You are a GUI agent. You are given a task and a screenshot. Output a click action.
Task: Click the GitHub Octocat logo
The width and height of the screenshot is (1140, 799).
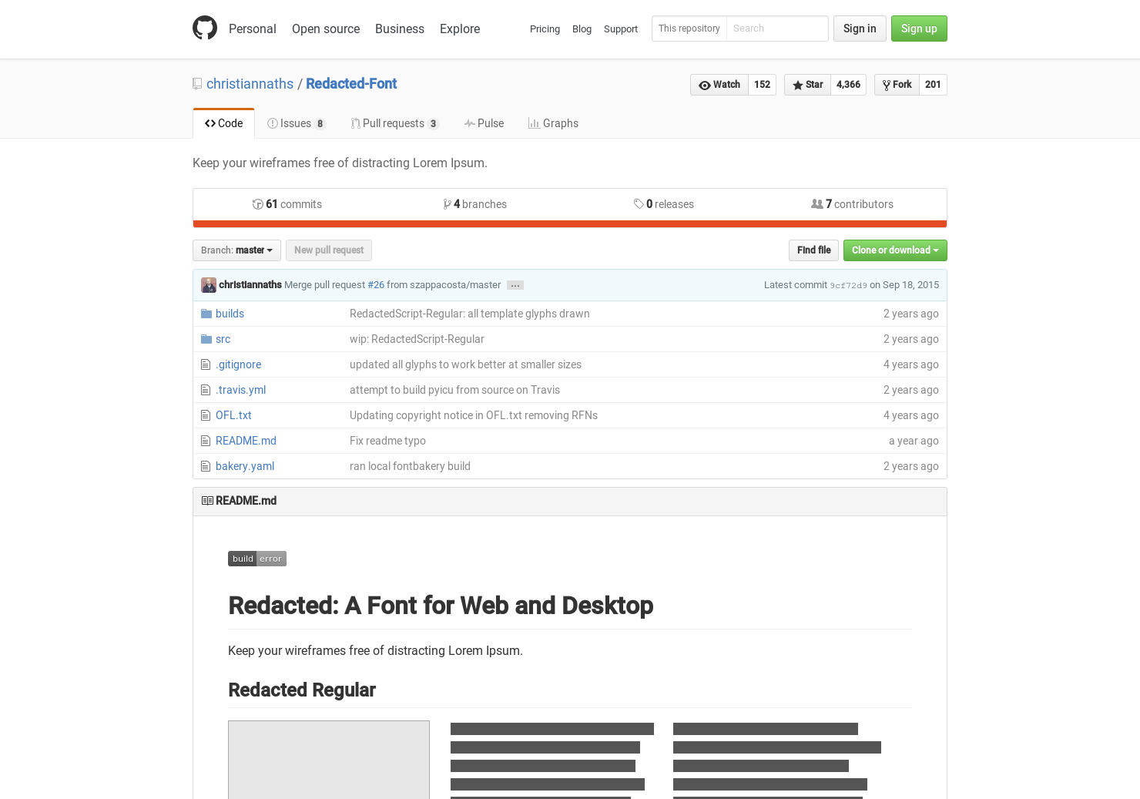coord(205,28)
